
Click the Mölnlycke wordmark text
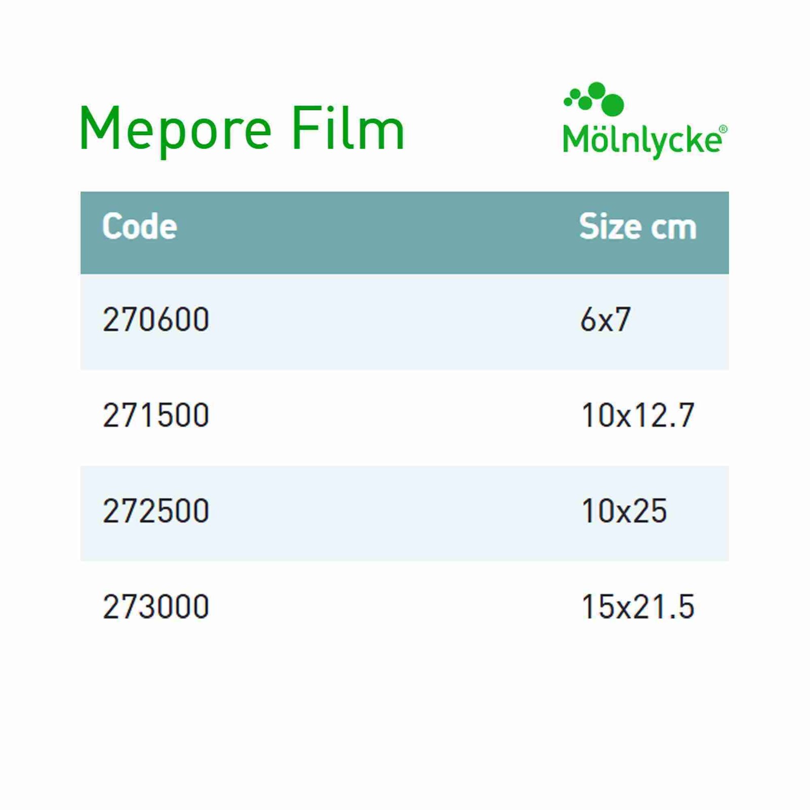641,140
